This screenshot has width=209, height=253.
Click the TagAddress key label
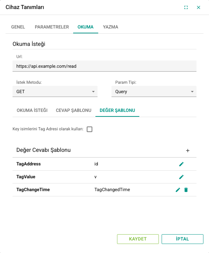click(29, 164)
